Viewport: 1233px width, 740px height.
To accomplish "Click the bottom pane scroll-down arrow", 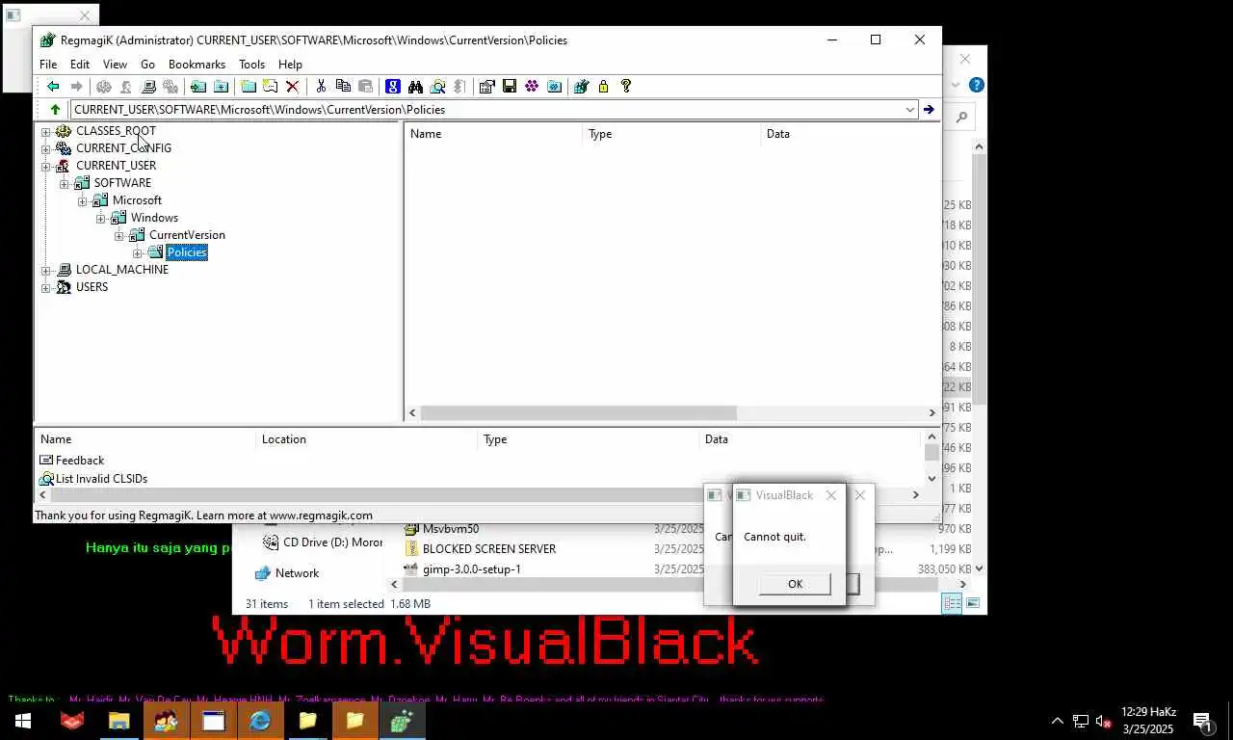I will pos(931,478).
